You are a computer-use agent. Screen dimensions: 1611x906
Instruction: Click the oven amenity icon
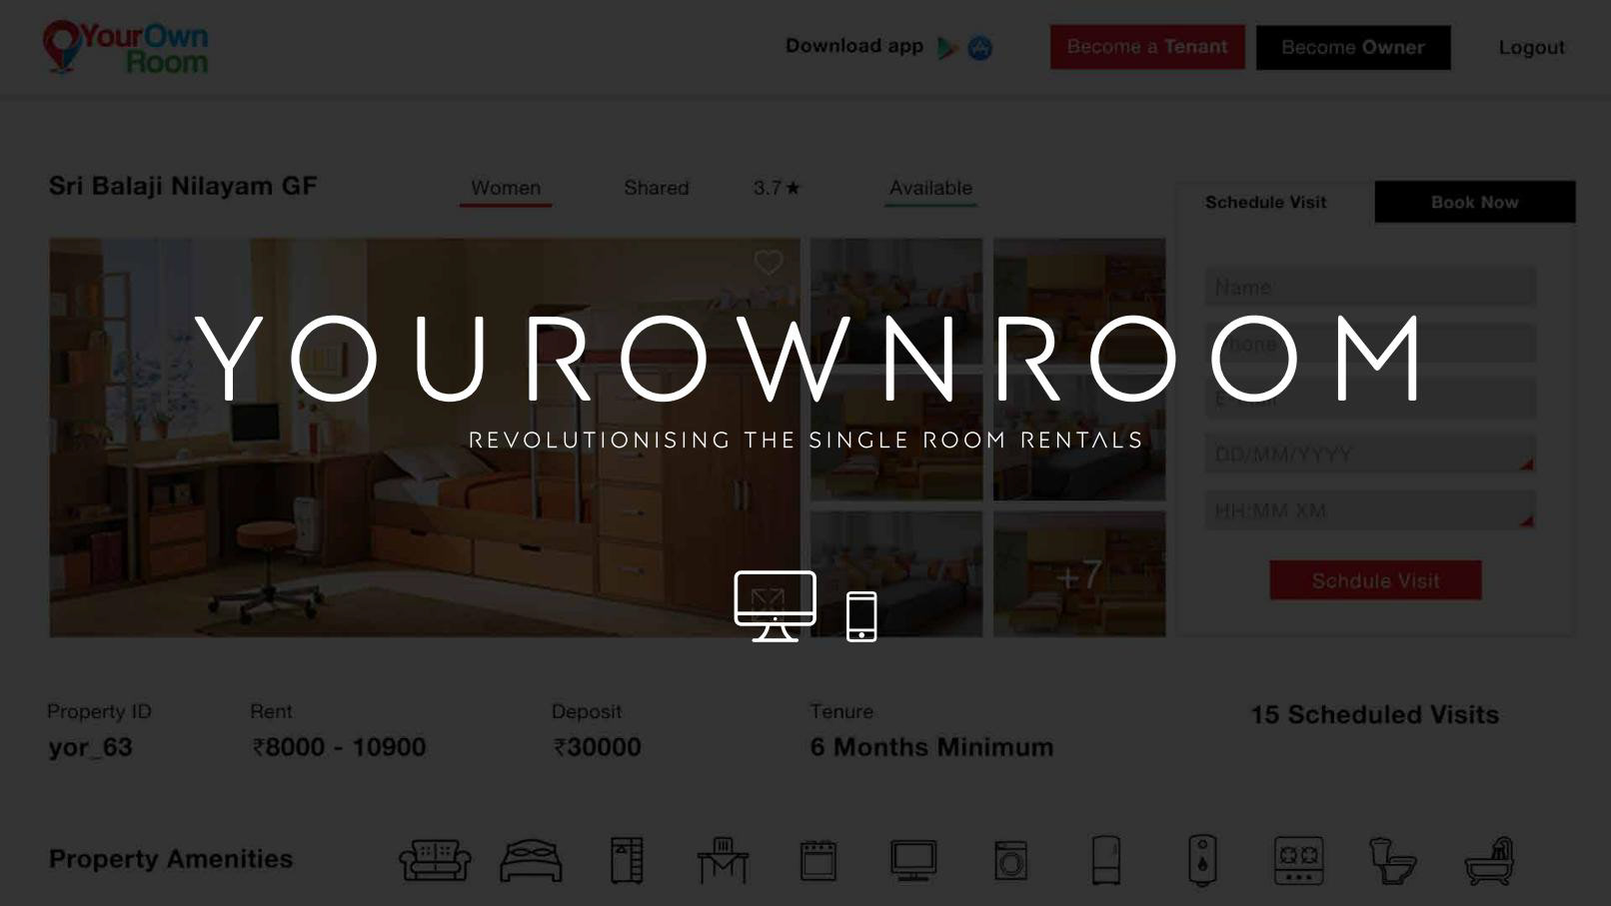click(x=818, y=860)
